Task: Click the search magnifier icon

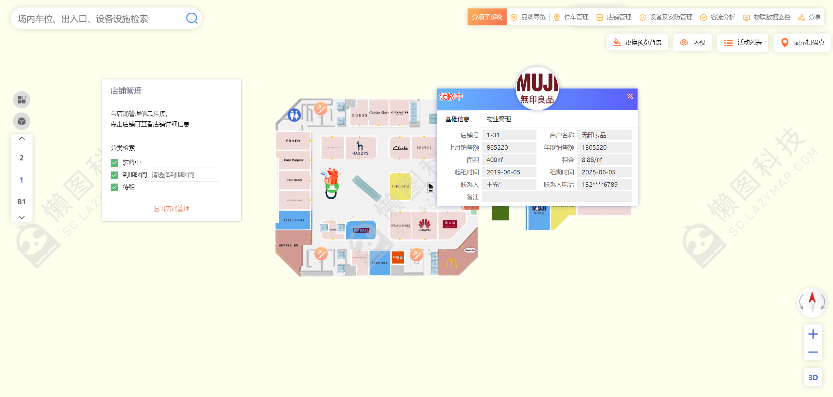Action: click(192, 18)
